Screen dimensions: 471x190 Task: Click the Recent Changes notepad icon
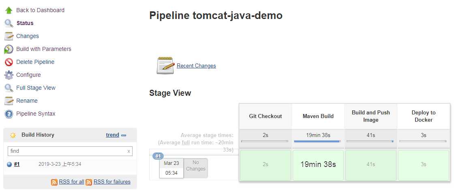point(165,65)
